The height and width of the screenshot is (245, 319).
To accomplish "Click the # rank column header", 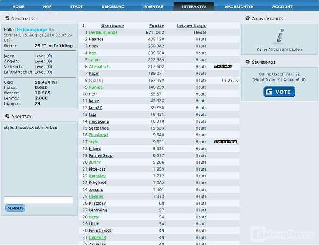I will (83, 25).
